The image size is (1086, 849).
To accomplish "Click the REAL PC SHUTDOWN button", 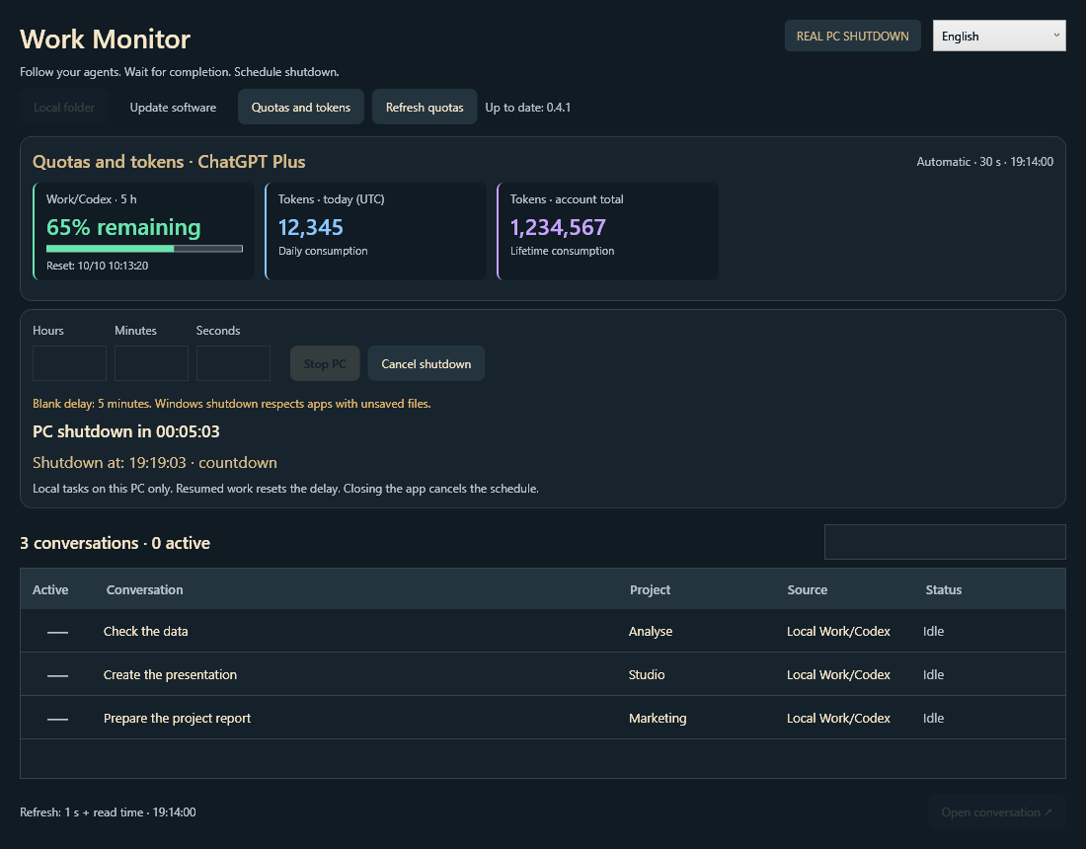I will point(852,36).
